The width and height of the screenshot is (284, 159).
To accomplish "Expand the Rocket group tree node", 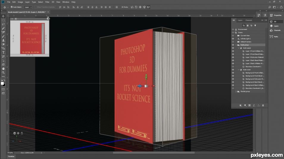I will (x=236, y=91).
